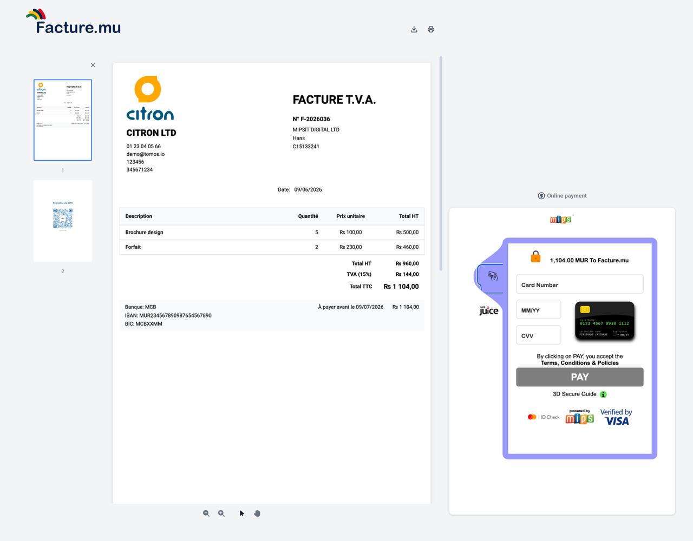Screen dimensions: 693x541
Task: Click the 'Rs 230,00' unit price
Action: pyautogui.click(x=350, y=247)
